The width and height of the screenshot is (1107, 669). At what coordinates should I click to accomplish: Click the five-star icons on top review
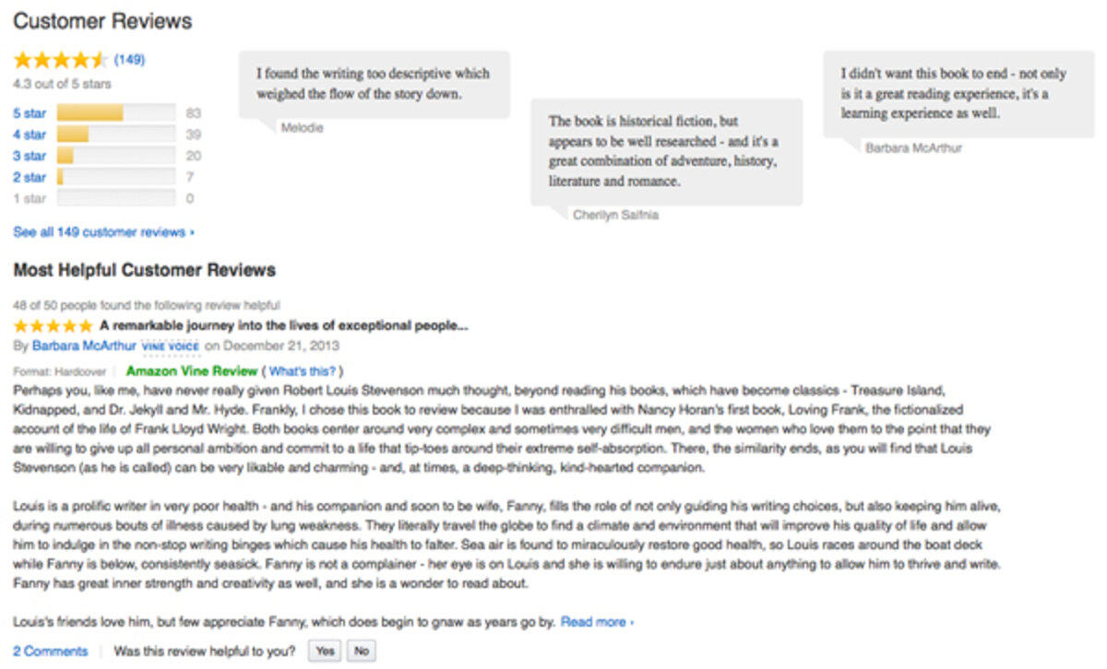coord(53,326)
